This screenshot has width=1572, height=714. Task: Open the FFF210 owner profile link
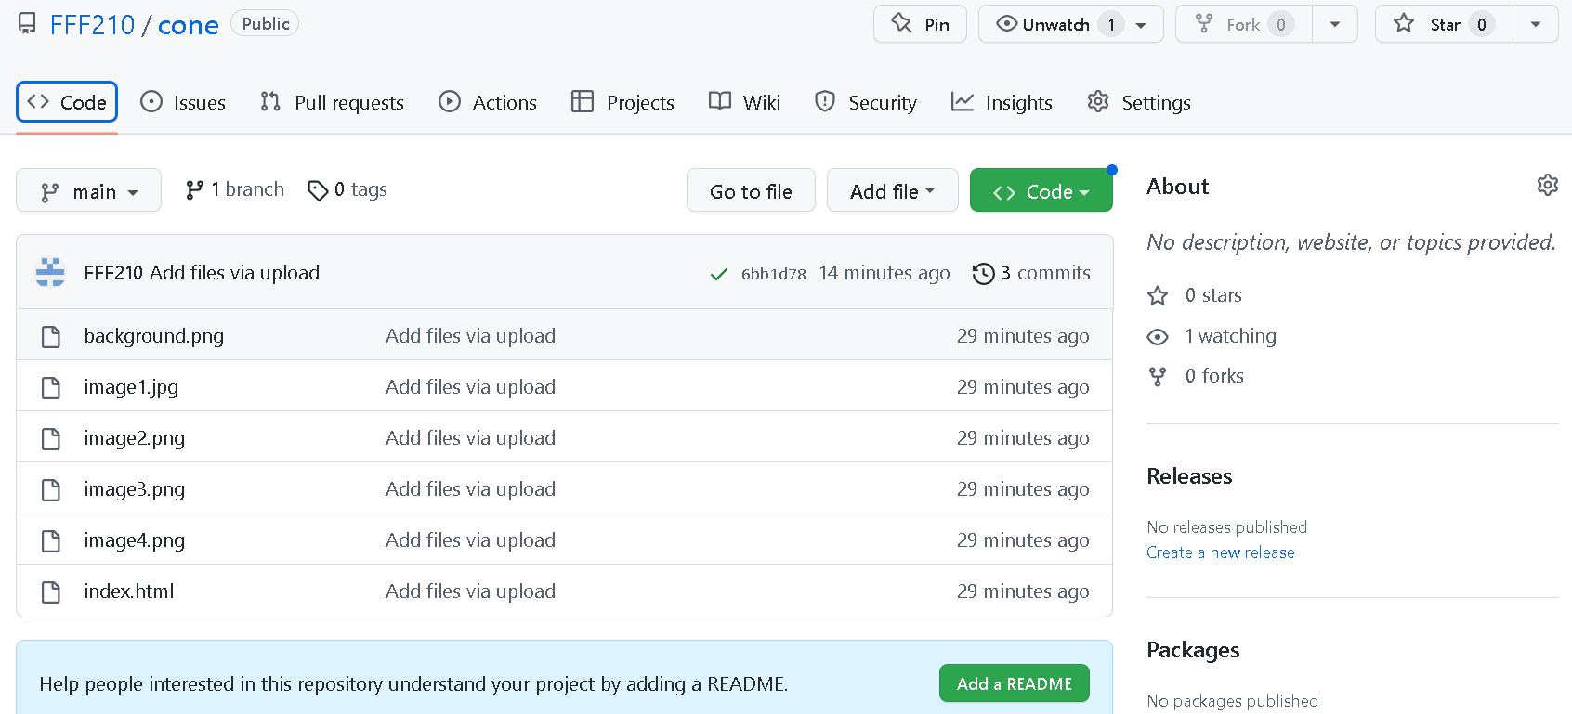[x=92, y=25]
